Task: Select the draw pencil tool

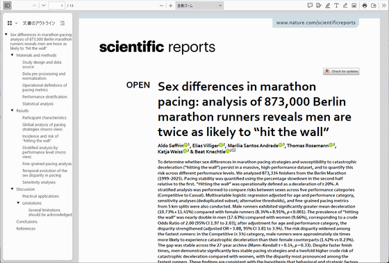Action: pyautogui.click(x=345, y=6)
